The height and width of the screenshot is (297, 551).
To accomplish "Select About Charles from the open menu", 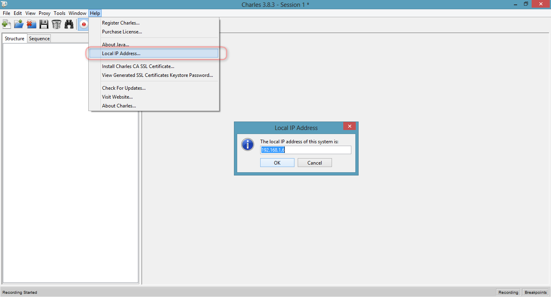I will [119, 105].
